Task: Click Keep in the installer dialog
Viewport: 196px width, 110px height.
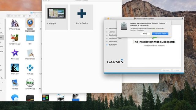Action: point(145,34)
